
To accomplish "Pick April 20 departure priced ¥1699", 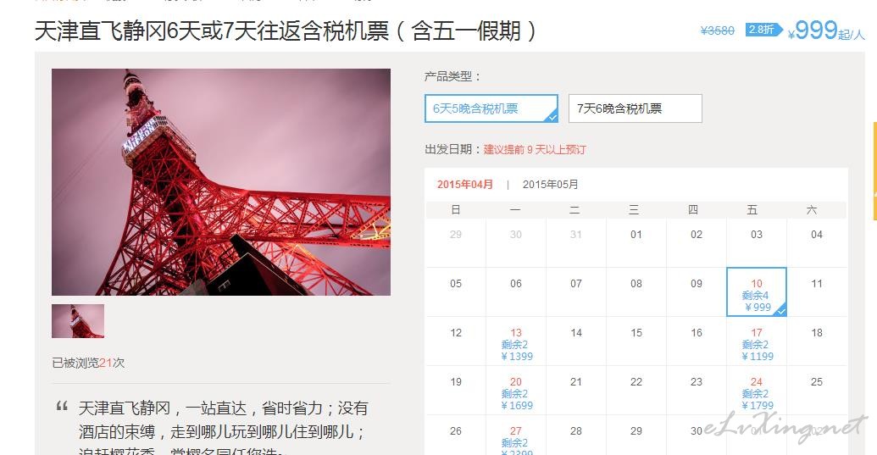I will pos(516,391).
